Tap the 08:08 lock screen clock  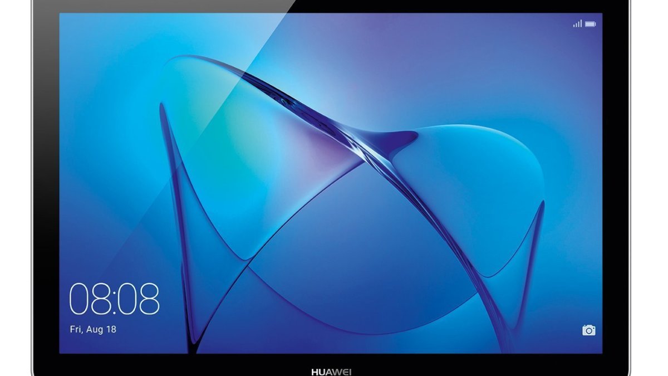pos(114,299)
